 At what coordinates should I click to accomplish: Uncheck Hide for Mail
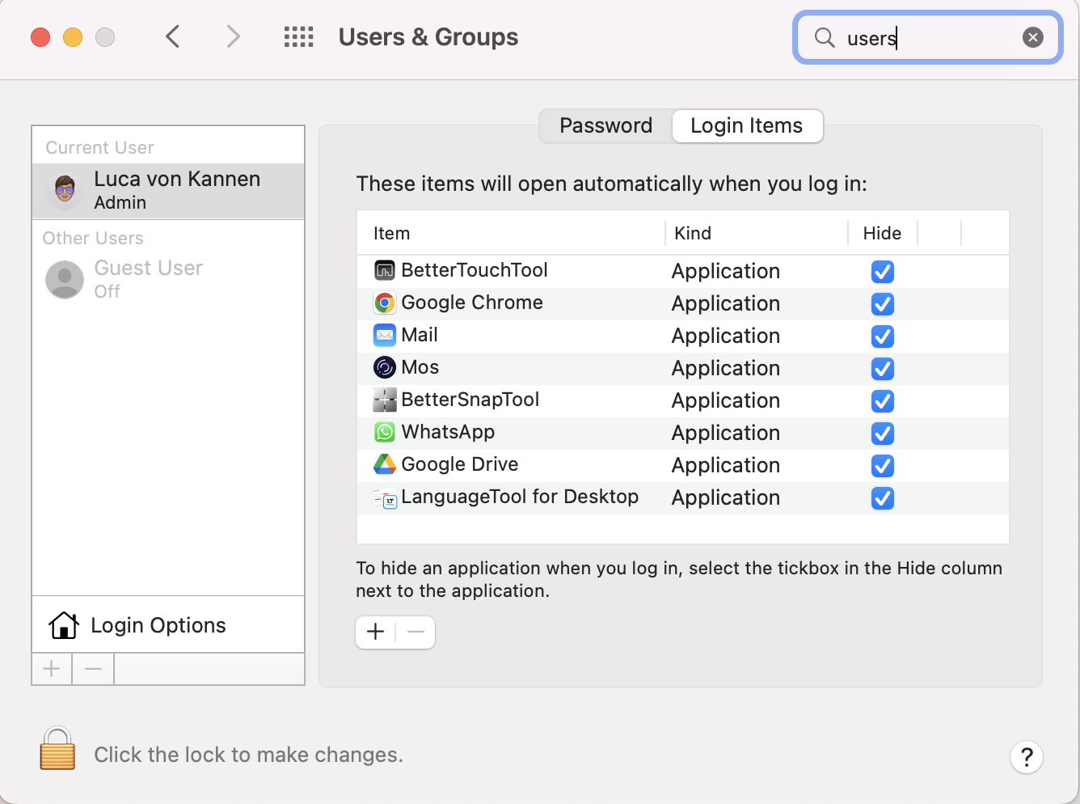tap(882, 336)
